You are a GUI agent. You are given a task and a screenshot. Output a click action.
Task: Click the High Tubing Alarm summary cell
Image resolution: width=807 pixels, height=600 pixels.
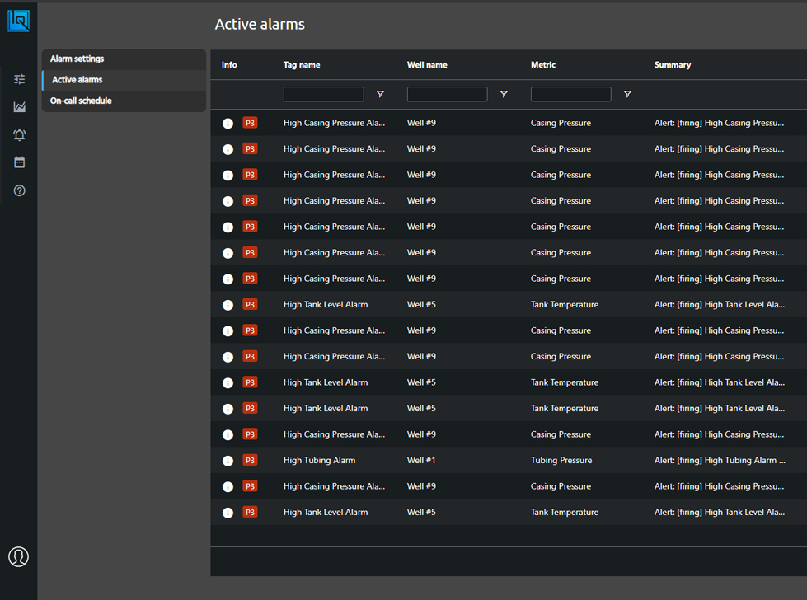pyautogui.click(x=720, y=461)
